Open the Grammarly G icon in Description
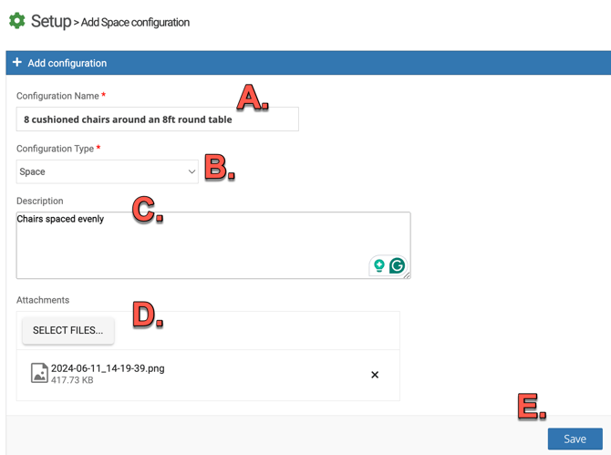The width and height of the screenshot is (611, 455). pyautogui.click(x=397, y=265)
